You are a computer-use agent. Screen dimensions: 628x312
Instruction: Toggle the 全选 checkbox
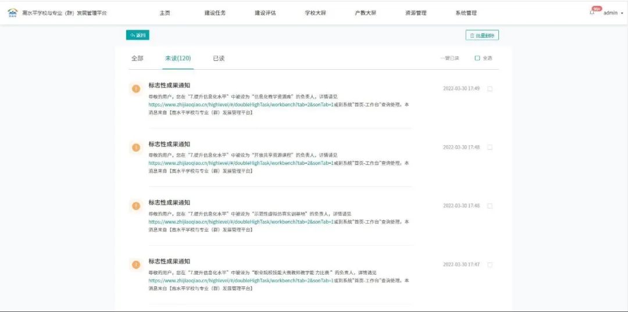(x=477, y=58)
